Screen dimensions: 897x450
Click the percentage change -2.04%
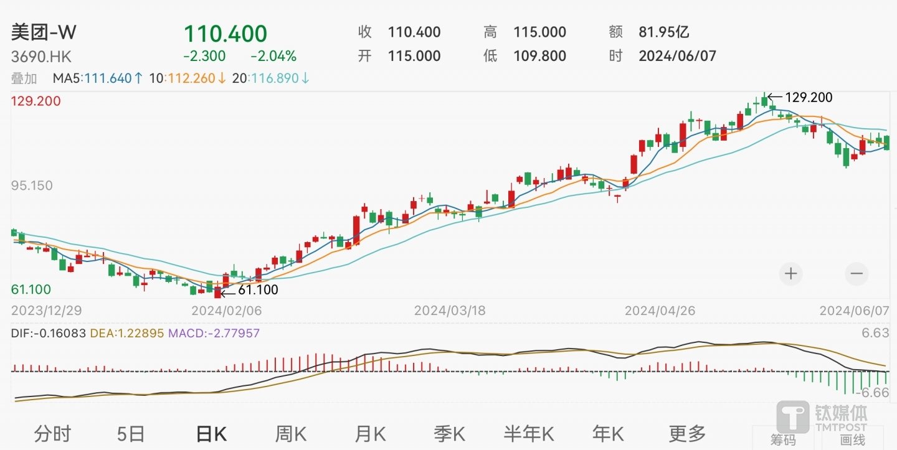click(273, 56)
